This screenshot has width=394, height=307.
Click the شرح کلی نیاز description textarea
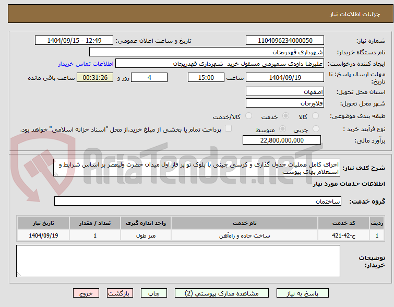[x=197, y=168]
